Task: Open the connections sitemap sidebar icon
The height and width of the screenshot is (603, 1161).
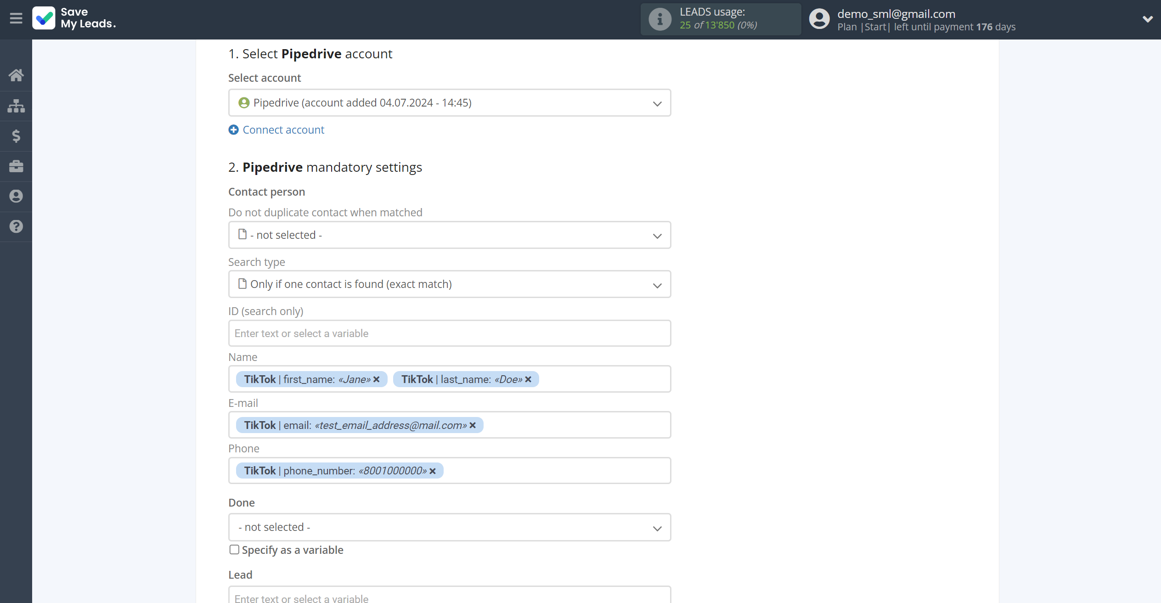Action: pos(16,106)
